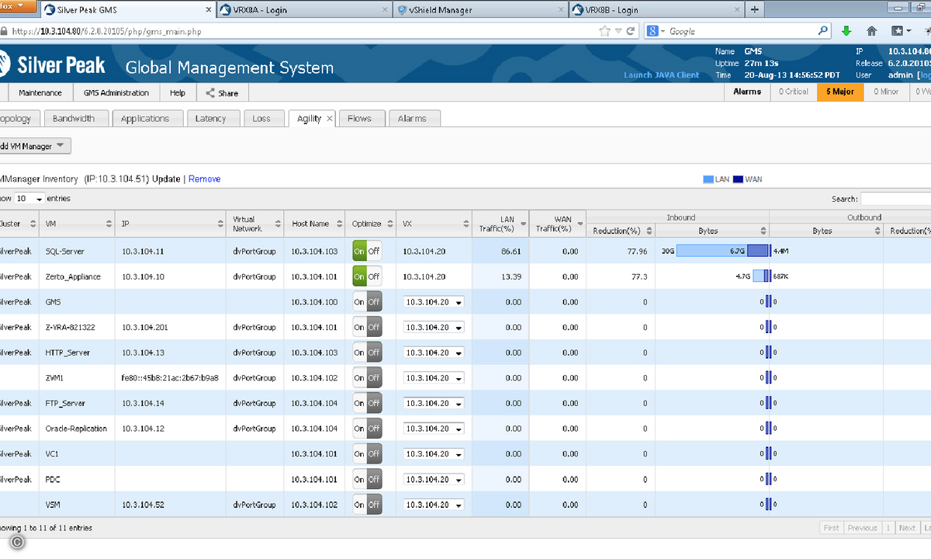Toggle Optimize switch for Oracle-Replication
931x559 pixels.
click(367, 429)
